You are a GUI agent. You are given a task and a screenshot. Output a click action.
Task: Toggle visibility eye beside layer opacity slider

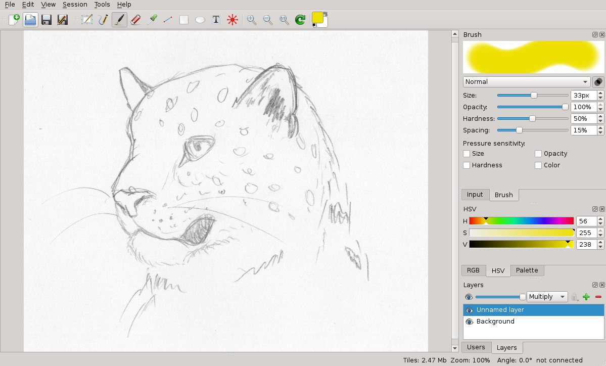point(469,297)
